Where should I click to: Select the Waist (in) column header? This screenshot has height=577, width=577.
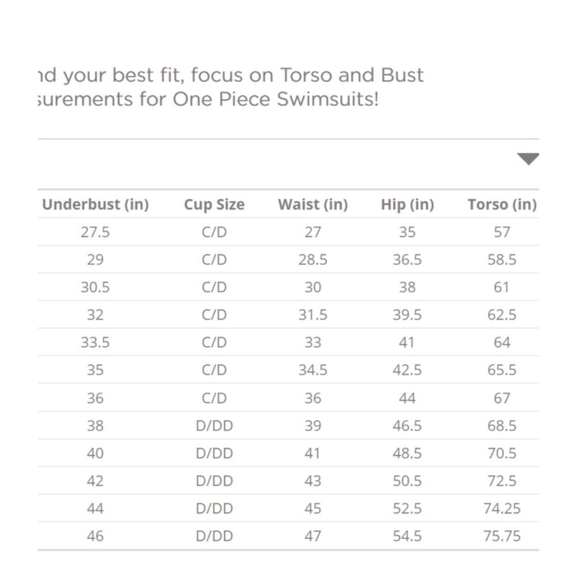tap(313, 205)
